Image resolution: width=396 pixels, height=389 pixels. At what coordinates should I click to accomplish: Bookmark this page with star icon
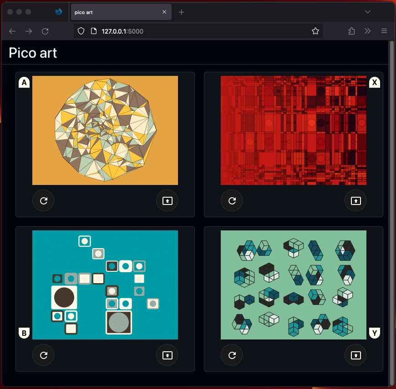(315, 31)
